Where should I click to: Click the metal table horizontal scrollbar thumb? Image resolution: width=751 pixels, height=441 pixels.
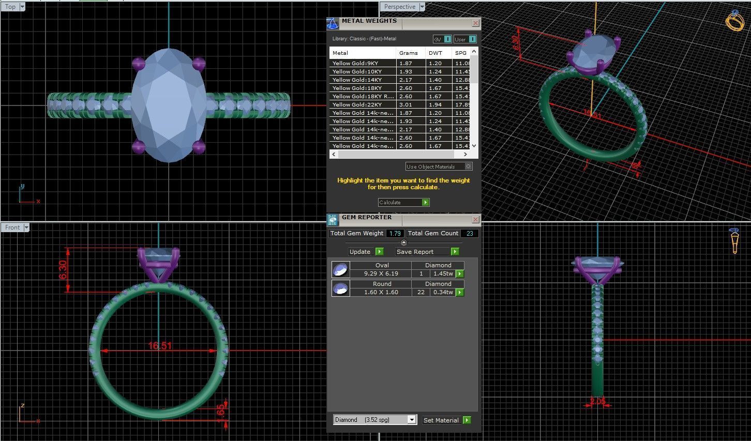pos(396,154)
